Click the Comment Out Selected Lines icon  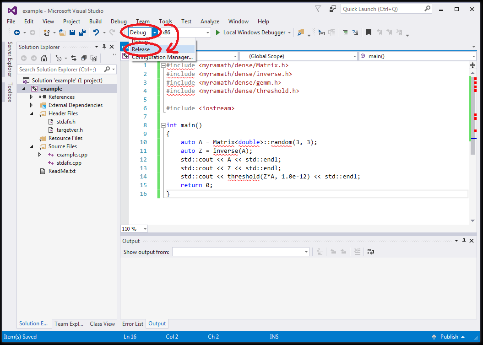[x=345, y=32]
